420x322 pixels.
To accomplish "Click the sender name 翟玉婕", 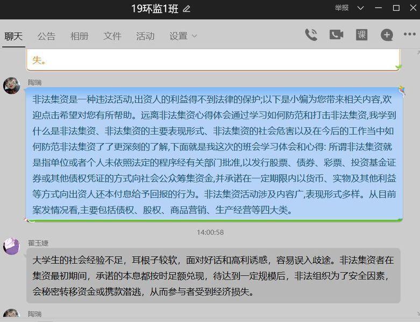I will click(x=38, y=243).
